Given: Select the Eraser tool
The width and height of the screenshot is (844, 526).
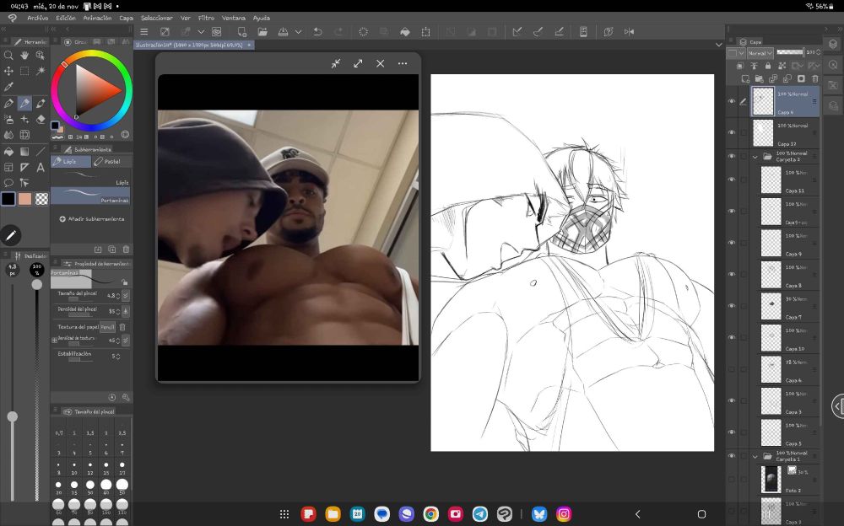Looking at the screenshot, I should click(x=41, y=120).
